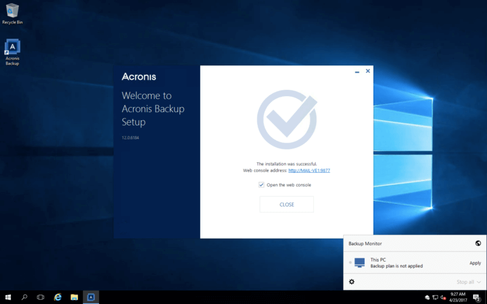
Task: Click the muted volume tray icon
Action: coord(443,298)
